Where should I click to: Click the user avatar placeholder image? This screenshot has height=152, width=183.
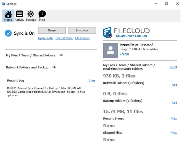tap(111, 50)
